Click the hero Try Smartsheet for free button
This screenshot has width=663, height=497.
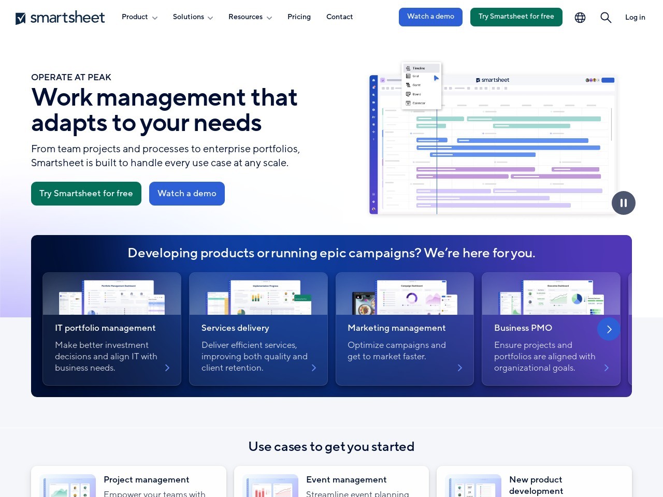[x=86, y=194]
